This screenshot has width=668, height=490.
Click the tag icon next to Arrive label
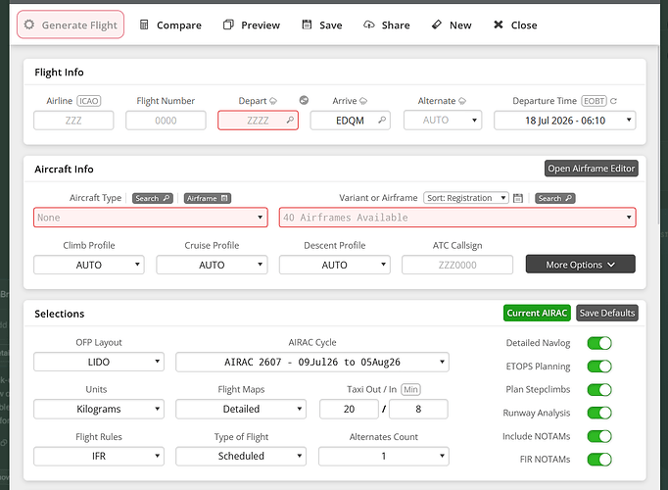(x=363, y=101)
